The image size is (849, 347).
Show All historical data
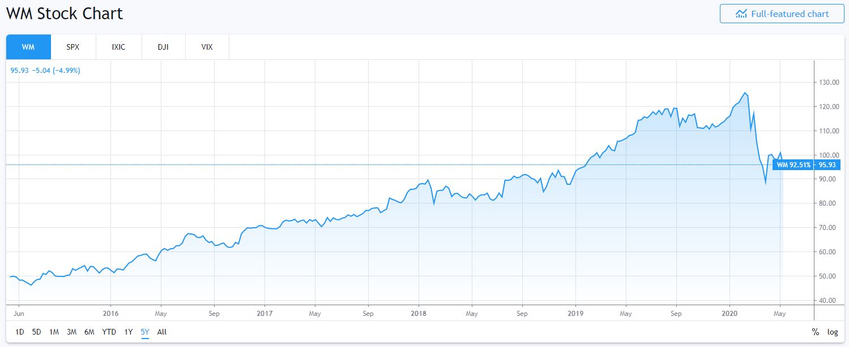tap(162, 332)
